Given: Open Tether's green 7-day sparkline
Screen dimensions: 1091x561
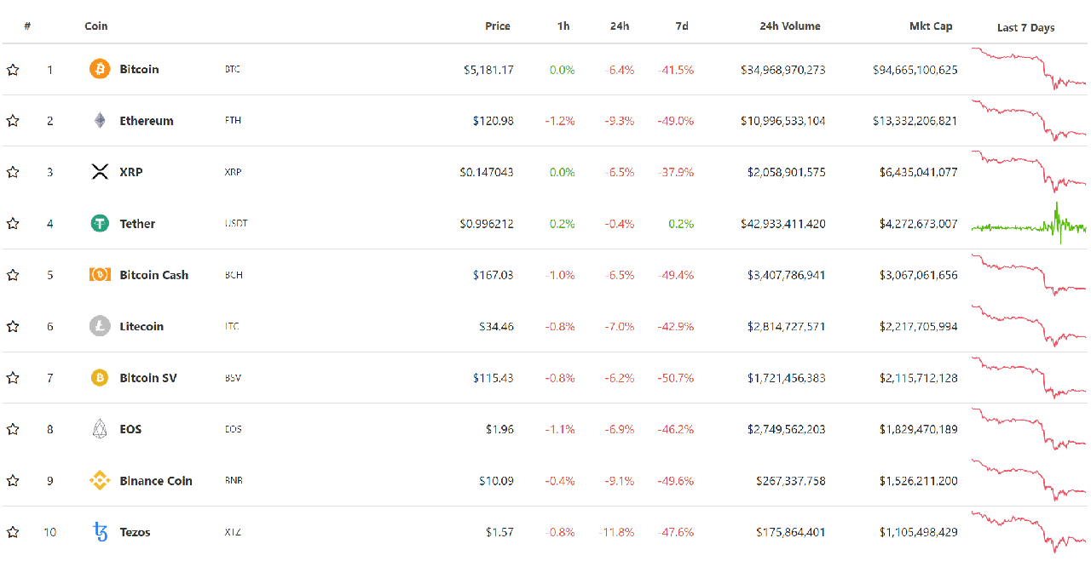Looking at the screenshot, I should coord(1029,223).
